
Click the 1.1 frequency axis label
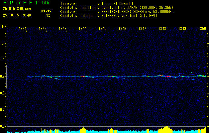tap(3, 43)
